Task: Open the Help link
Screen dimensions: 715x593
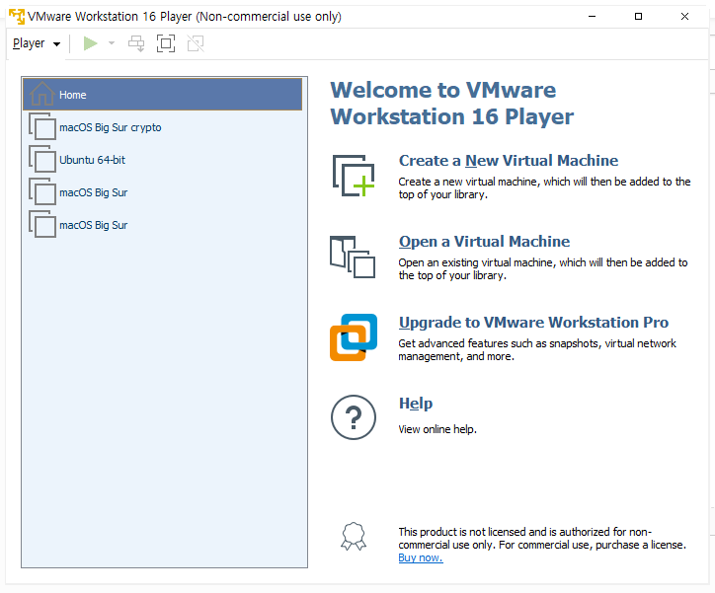Action: click(416, 404)
